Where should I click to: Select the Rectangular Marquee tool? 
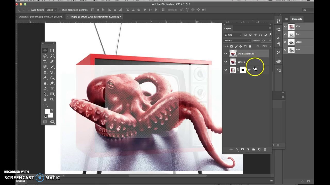point(52,51)
